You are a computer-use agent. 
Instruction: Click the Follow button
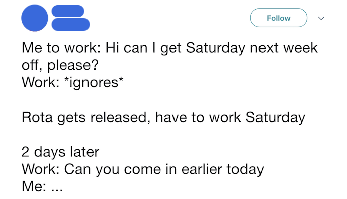tap(279, 18)
